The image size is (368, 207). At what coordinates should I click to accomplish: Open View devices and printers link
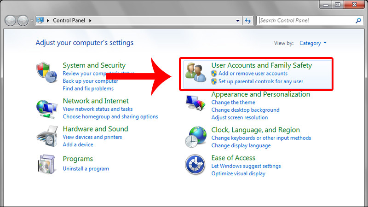92,137
